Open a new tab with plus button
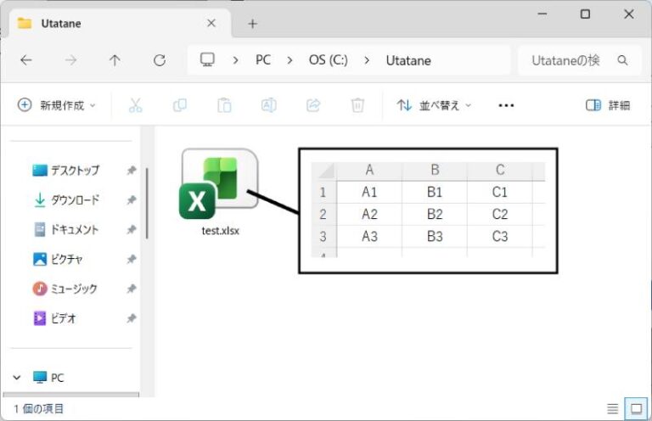The width and height of the screenshot is (652, 421). coord(252,24)
